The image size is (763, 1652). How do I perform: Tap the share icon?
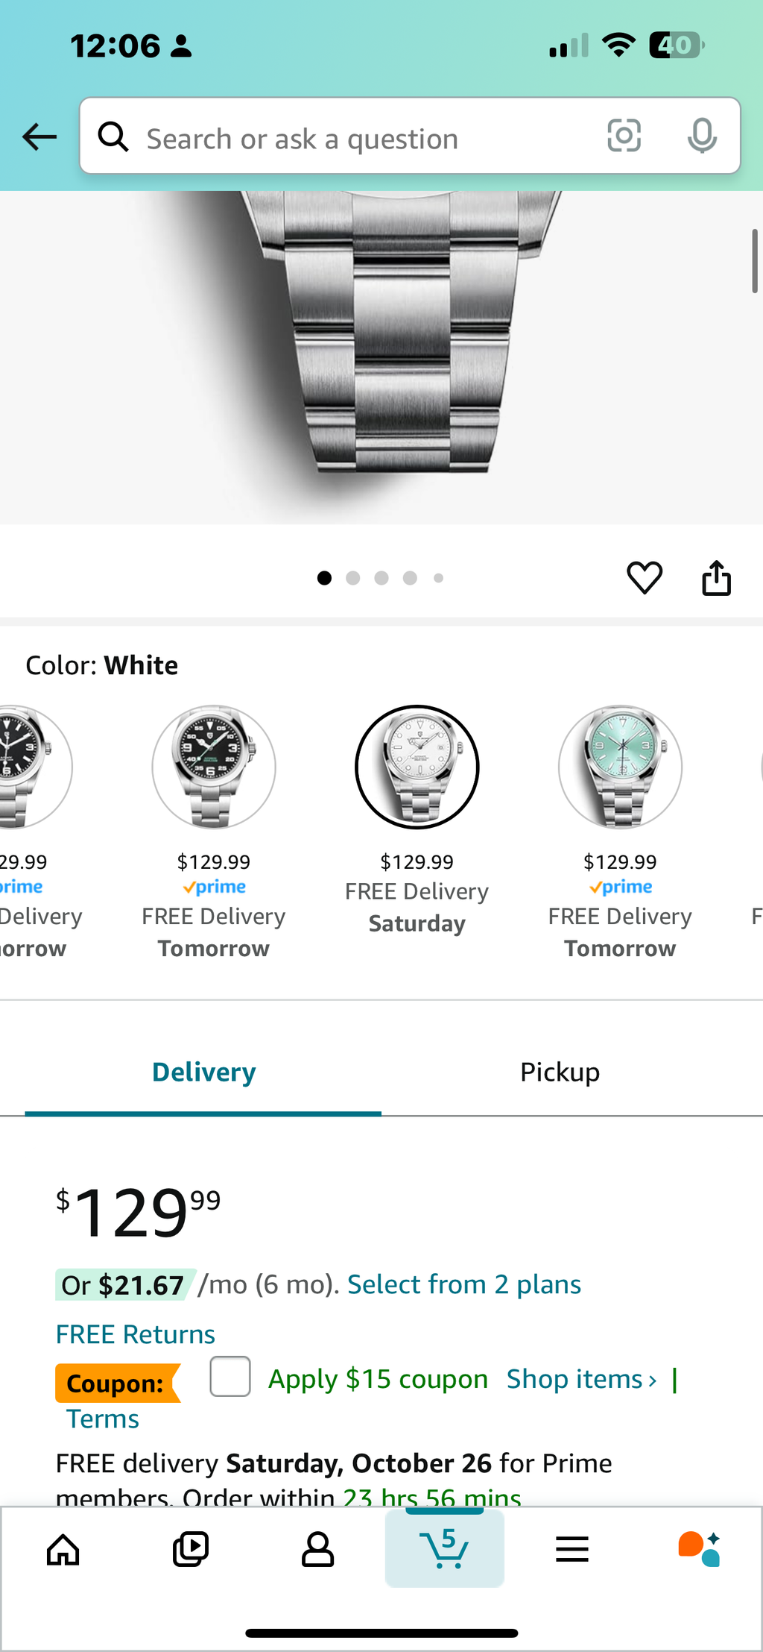click(716, 578)
